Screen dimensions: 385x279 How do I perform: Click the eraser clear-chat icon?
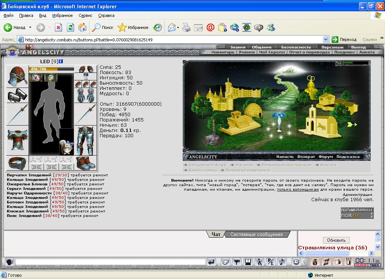point(225,262)
